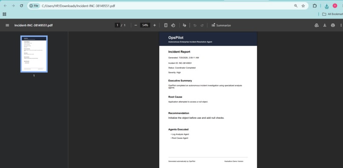
Task: Click the Undo arrow in PDF toolbar
Action: (x=195, y=25)
